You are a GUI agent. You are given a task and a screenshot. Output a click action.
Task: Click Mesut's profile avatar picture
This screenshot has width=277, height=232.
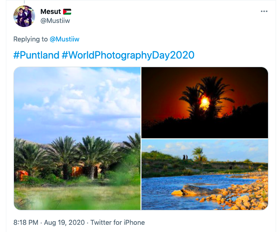24,16
